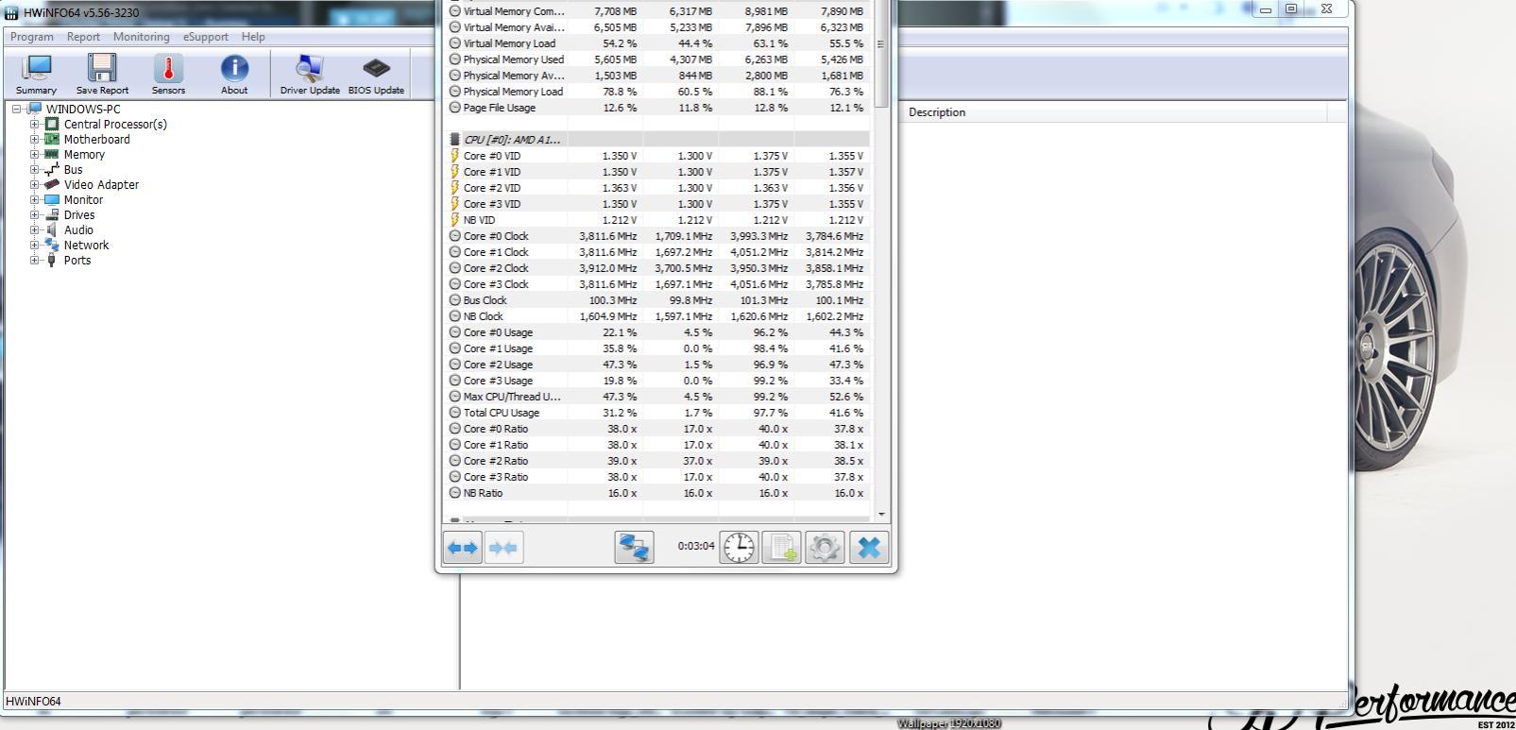
Task: Select the Physical Memory Used row
Action: (x=658, y=59)
